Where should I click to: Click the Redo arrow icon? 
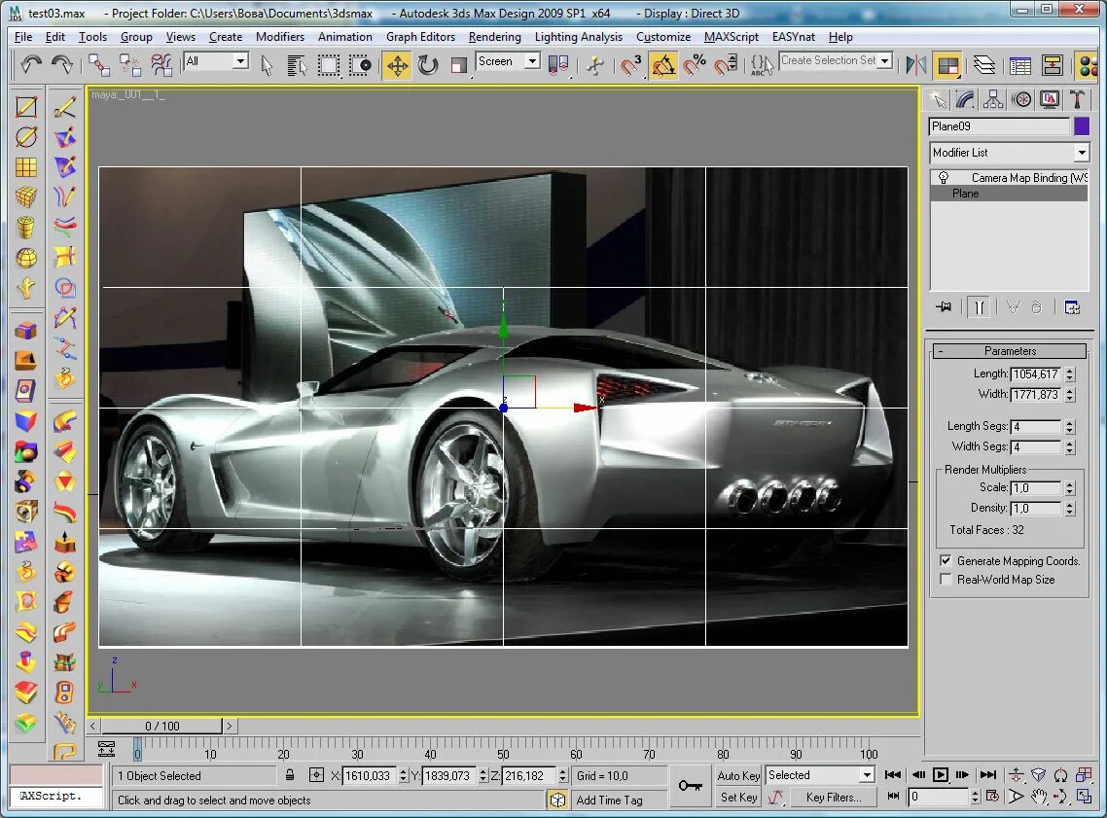63,65
